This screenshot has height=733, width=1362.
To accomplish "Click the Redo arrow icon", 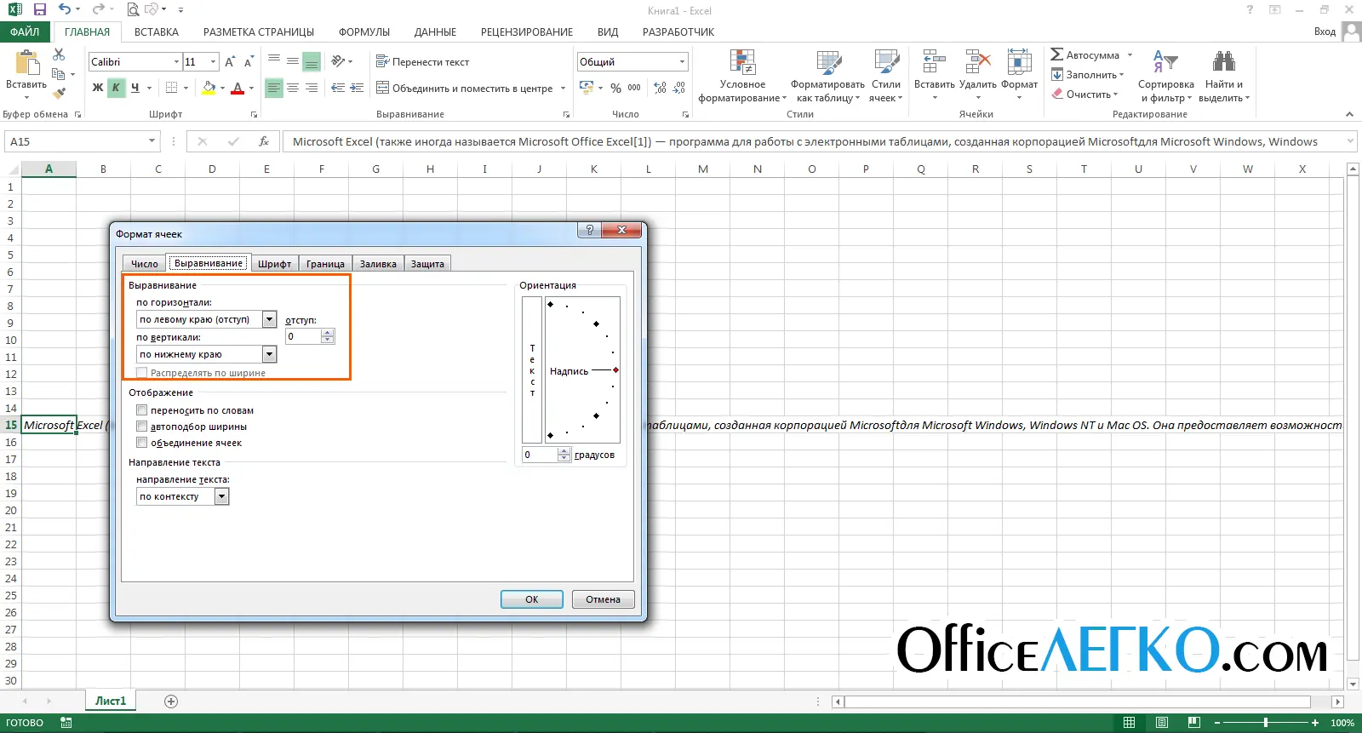I will [x=98, y=10].
